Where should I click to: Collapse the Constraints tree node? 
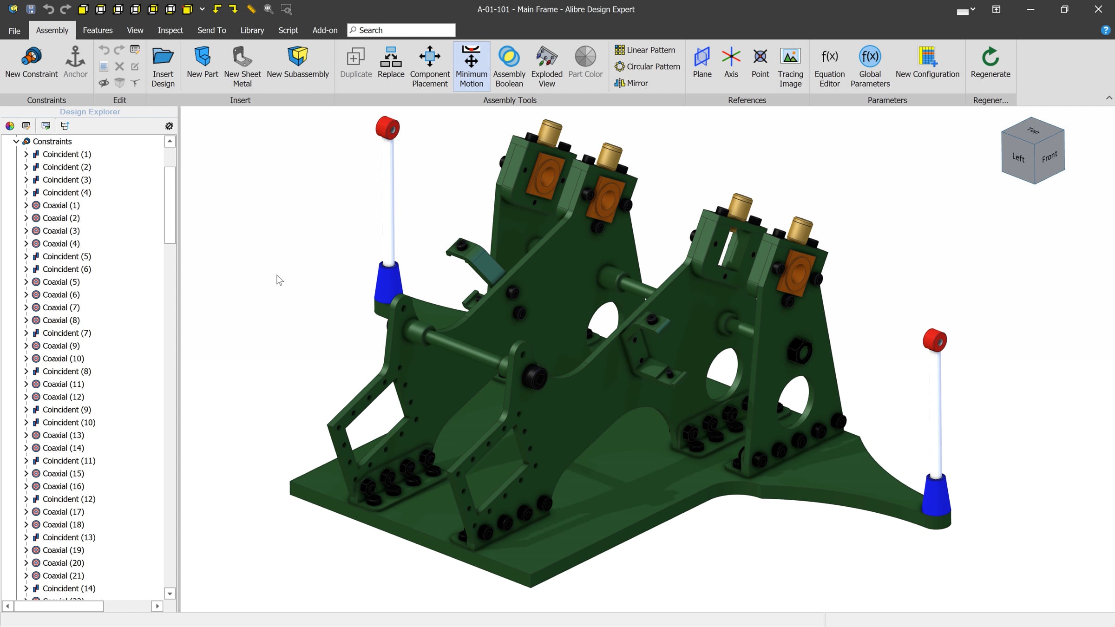16,141
